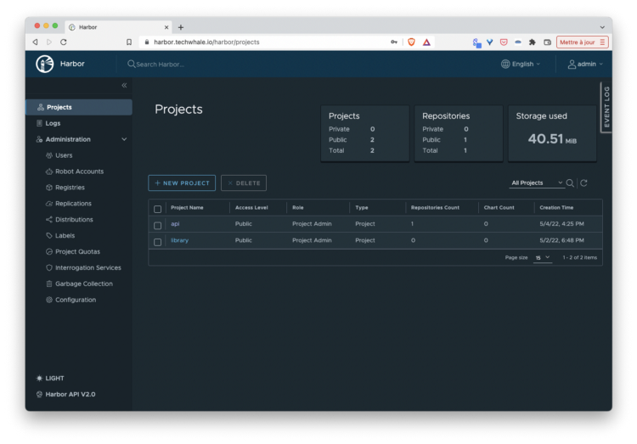Viewport: 637px width, 444px height.
Task: Click the Registries icon in sidebar
Action: tap(49, 188)
